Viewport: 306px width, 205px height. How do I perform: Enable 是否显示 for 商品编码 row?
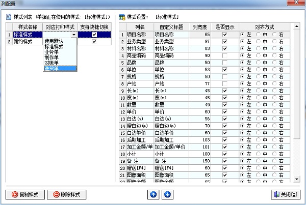coord(224,55)
